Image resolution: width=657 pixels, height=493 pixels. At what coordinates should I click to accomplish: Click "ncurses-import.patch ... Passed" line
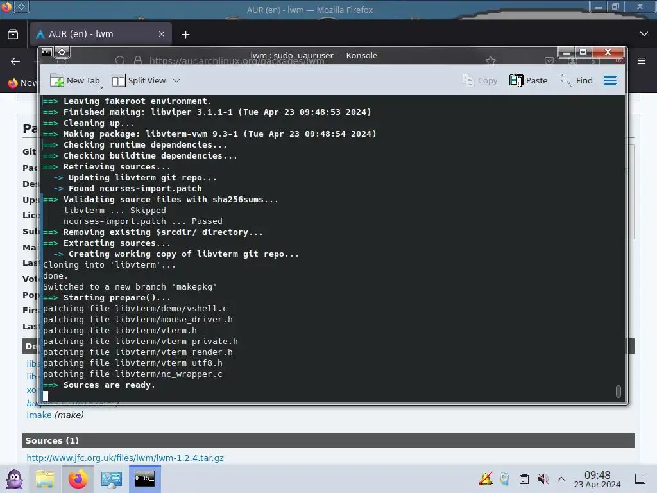click(143, 221)
